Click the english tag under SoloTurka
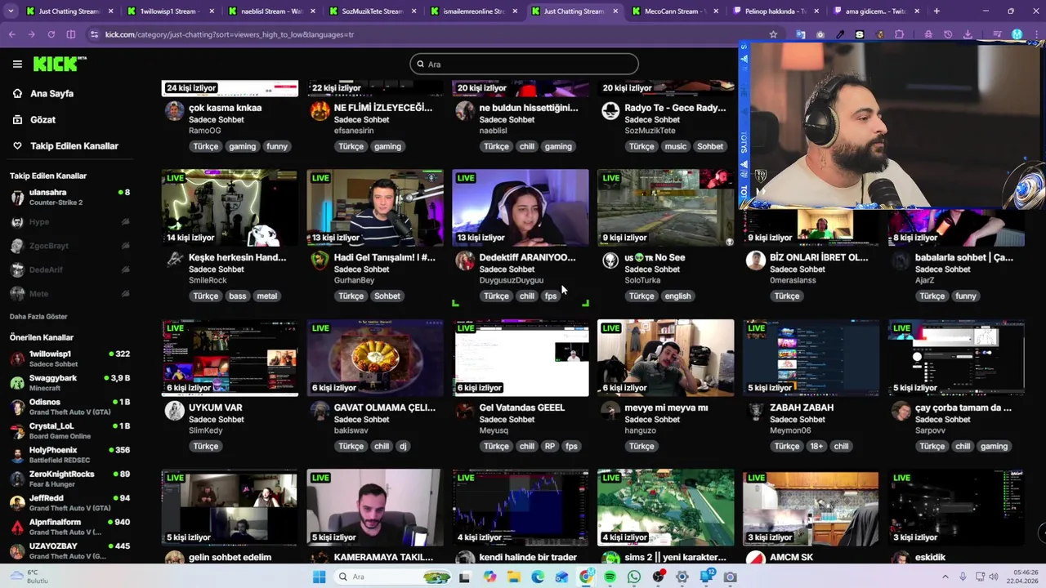Screen dimensions: 1046x588 coord(677,296)
